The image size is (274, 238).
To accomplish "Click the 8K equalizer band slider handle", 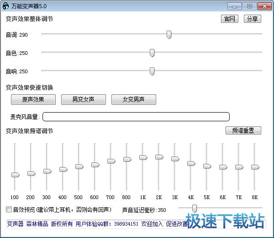I will (x=255, y=167).
